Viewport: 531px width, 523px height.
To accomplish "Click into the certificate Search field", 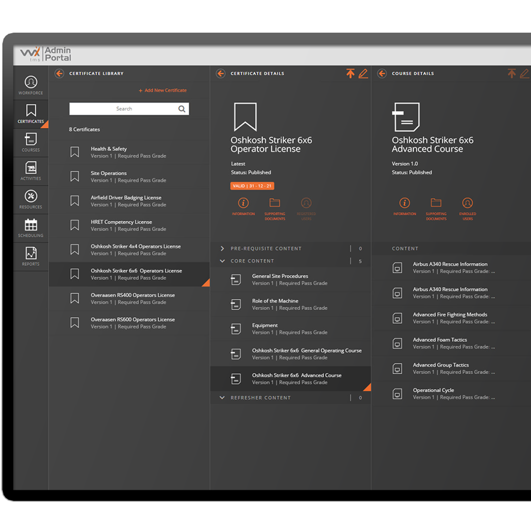I will click(x=129, y=109).
